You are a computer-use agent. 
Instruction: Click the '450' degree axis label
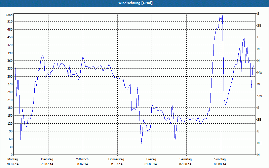(x=10, y=37)
